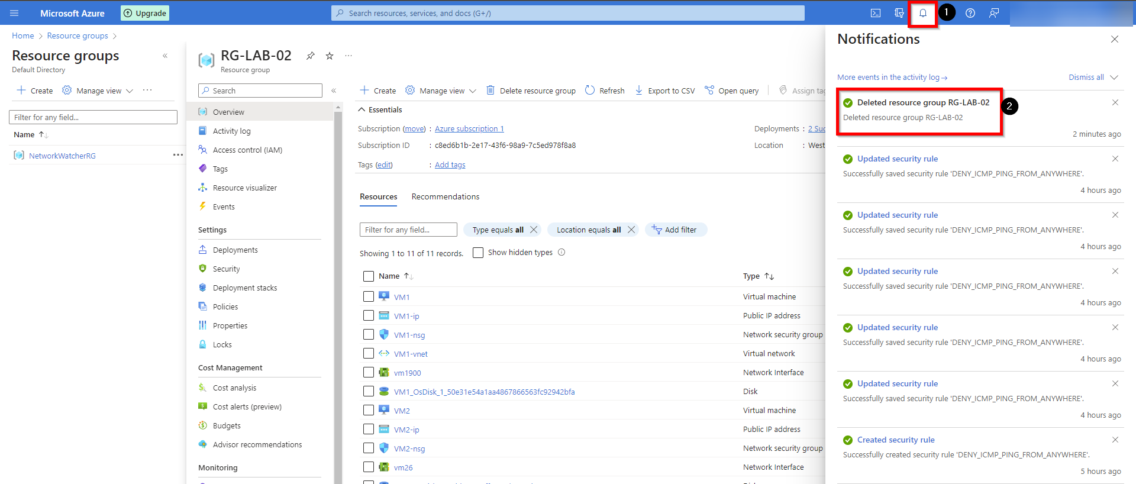Check the VM2 row checkbox
The image size is (1136, 484).
pos(369,410)
